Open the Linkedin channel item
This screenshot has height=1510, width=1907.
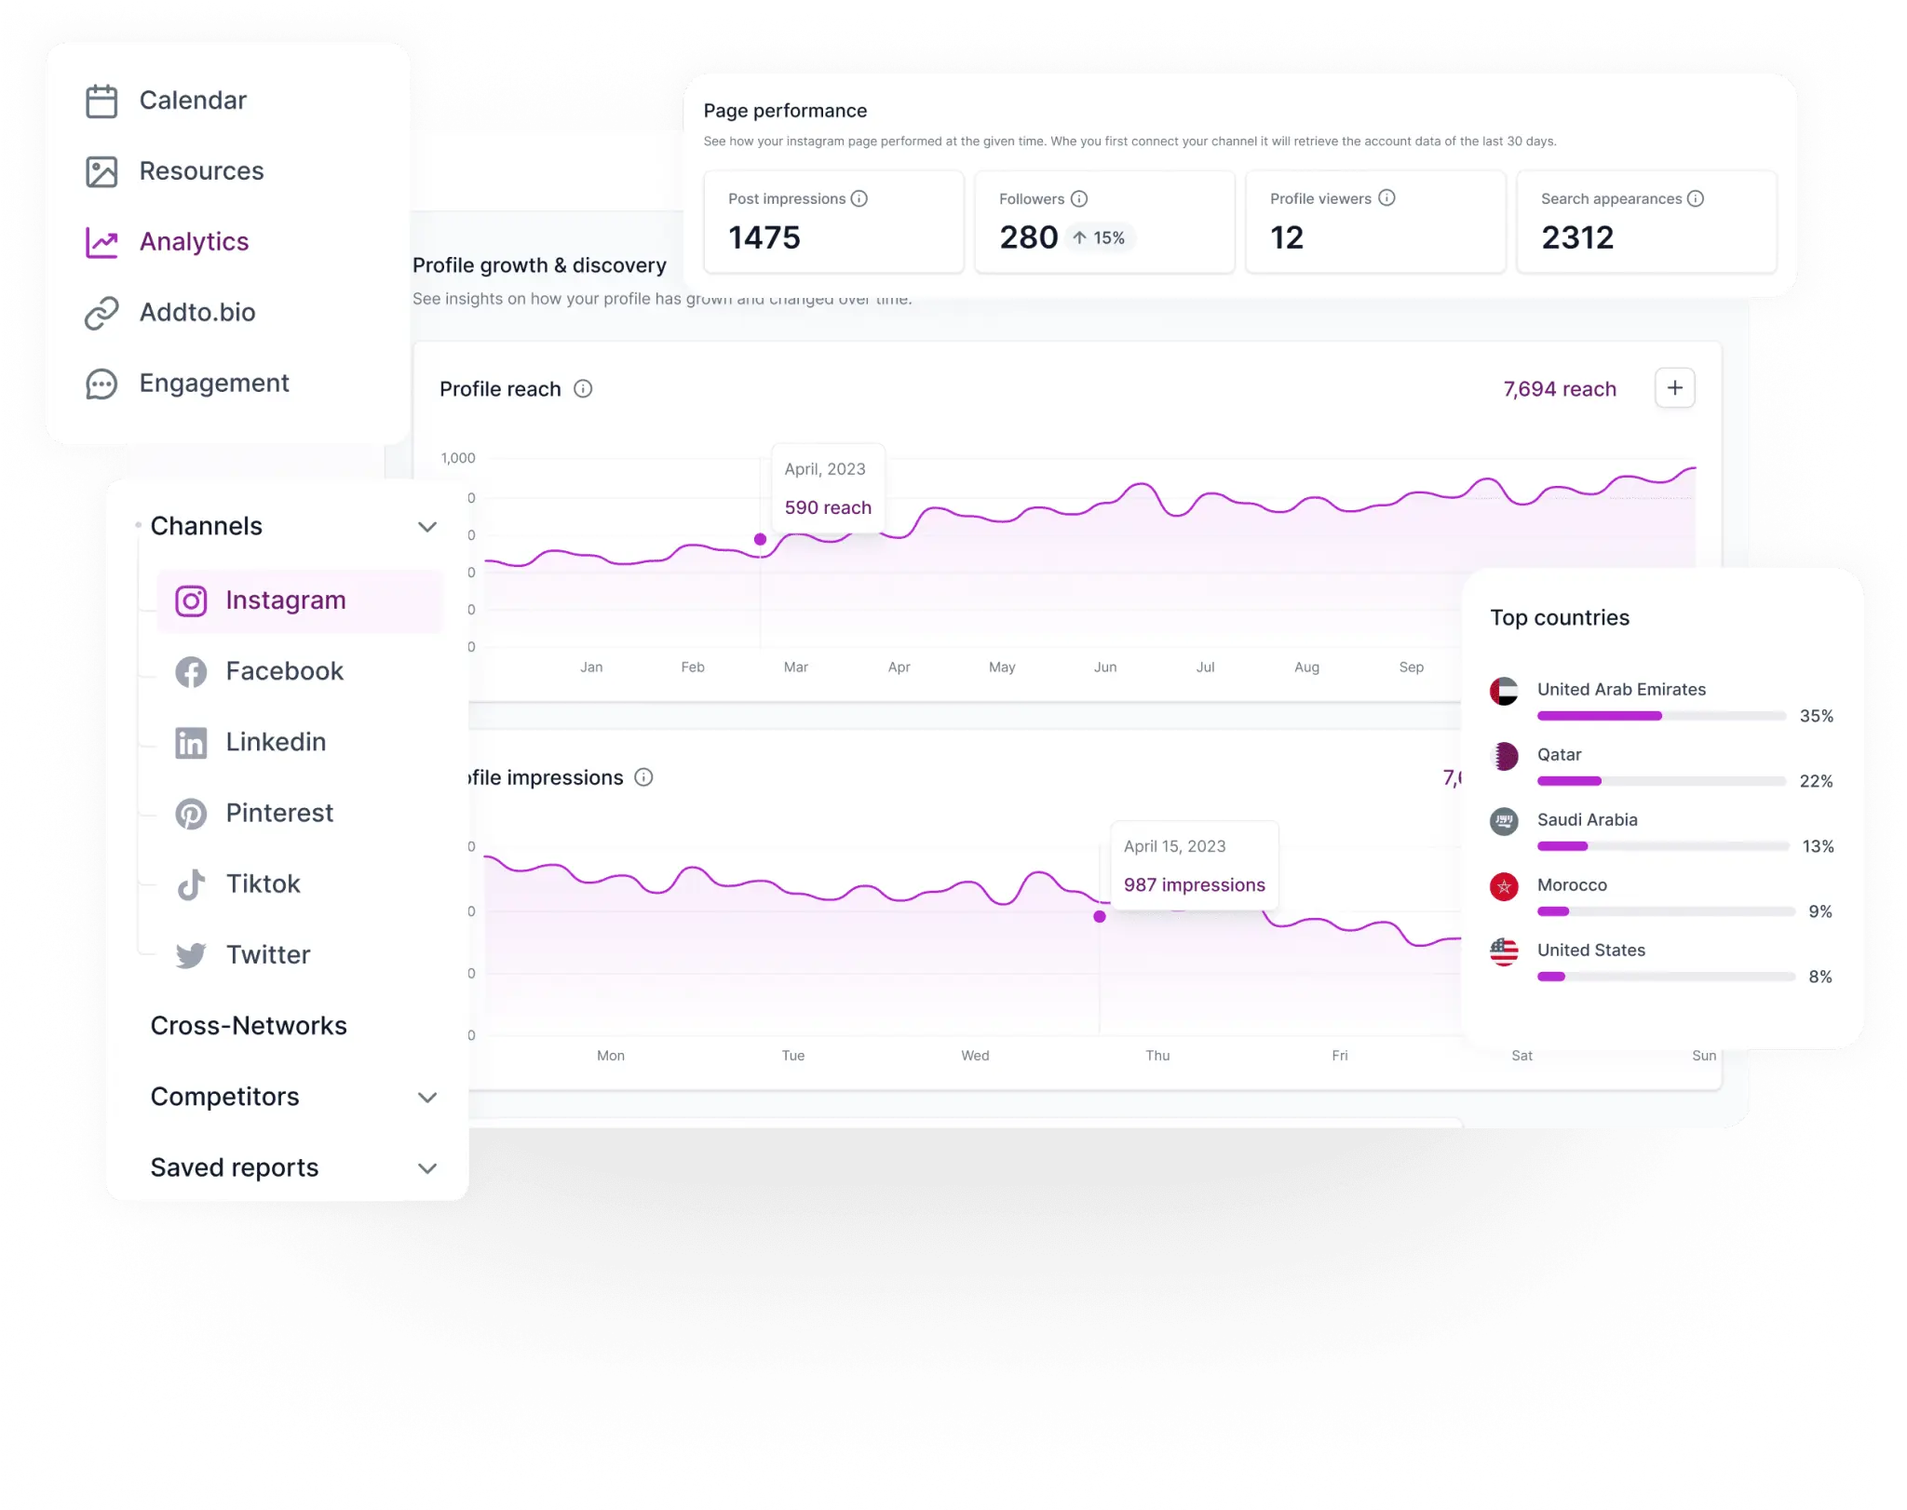point(276,742)
